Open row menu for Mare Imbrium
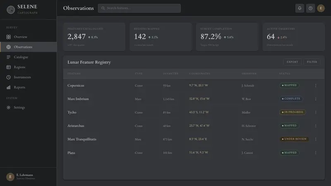This screenshot has height=186, width=331. click(316, 99)
